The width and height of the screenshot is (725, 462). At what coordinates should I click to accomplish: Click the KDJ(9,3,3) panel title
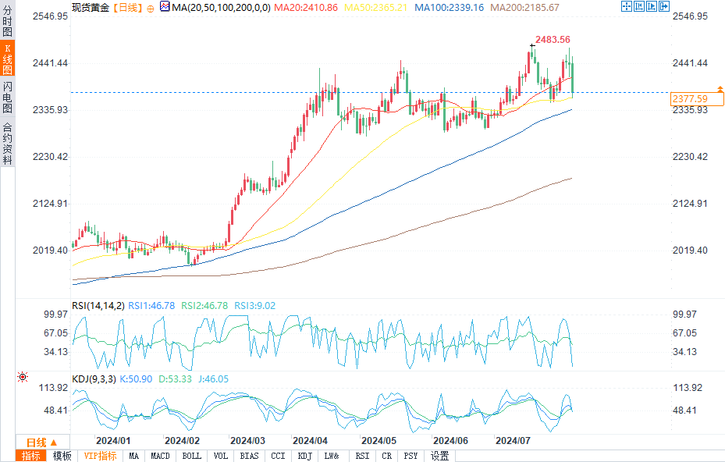pyautogui.click(x=94, y=379)
